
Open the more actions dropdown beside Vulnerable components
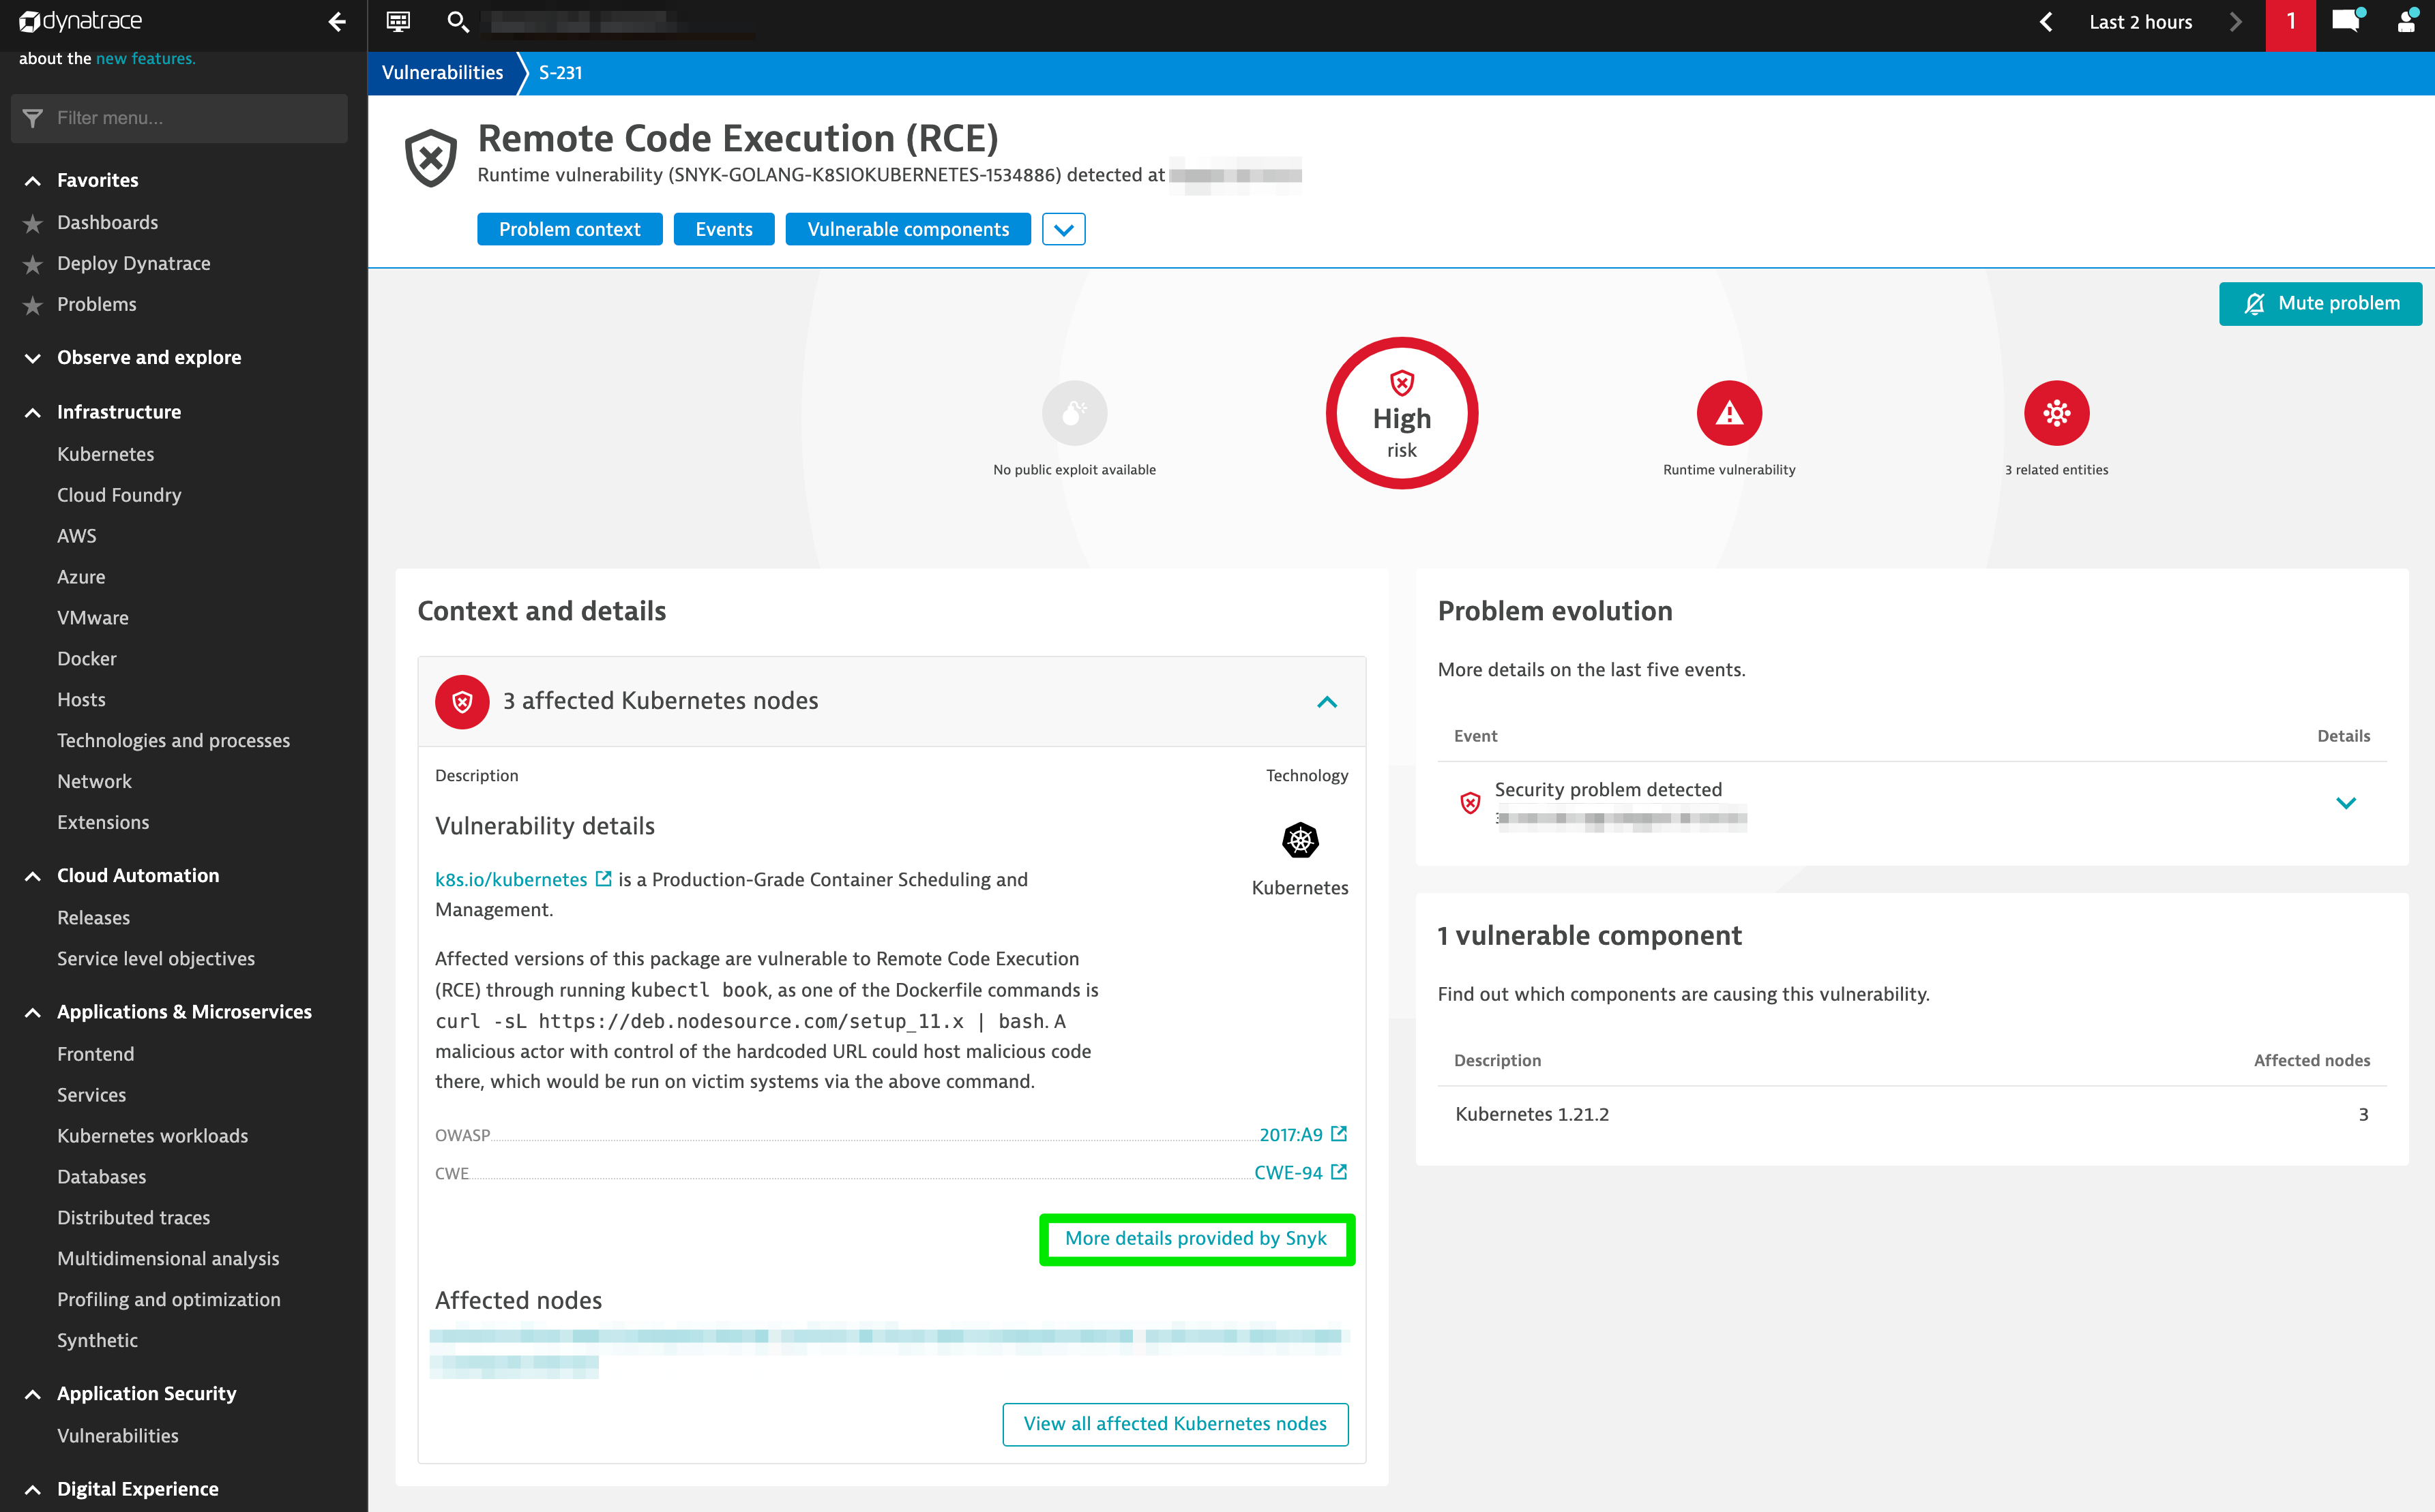pyautogui.click(x=1063, y=229)
